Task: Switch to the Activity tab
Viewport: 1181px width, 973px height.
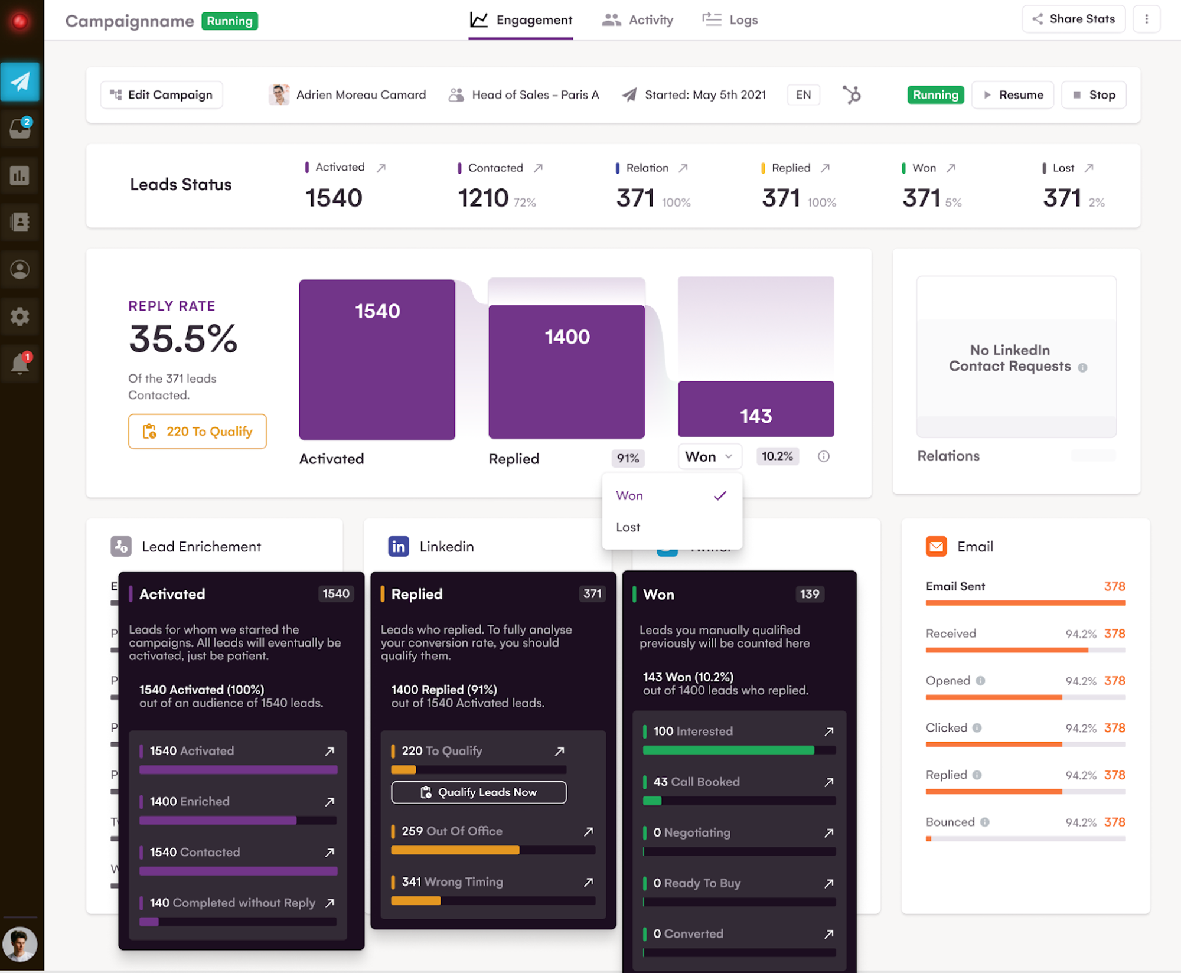Action: point(638,20)
